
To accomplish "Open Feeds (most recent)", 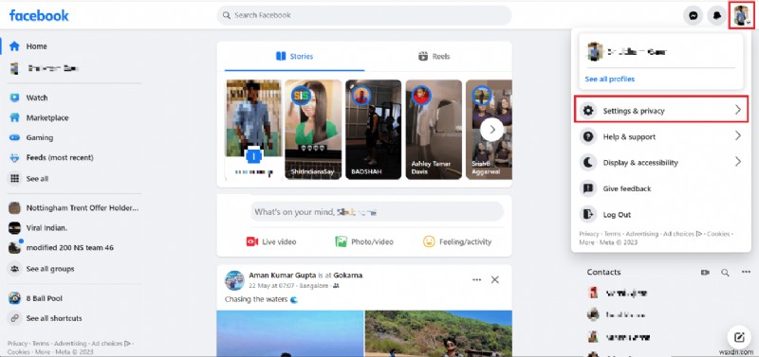I will [60, 157].
